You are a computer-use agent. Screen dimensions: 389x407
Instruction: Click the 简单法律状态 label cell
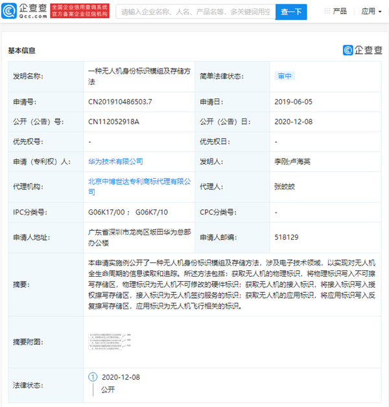(232, 76)
